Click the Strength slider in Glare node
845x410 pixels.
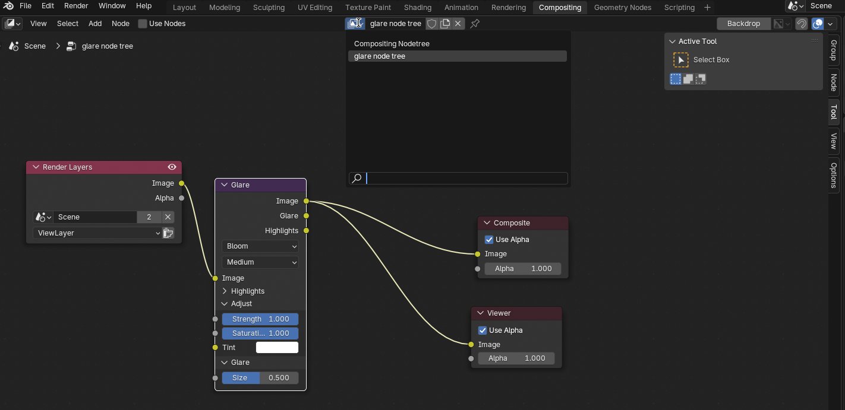[x=260, y=319]
